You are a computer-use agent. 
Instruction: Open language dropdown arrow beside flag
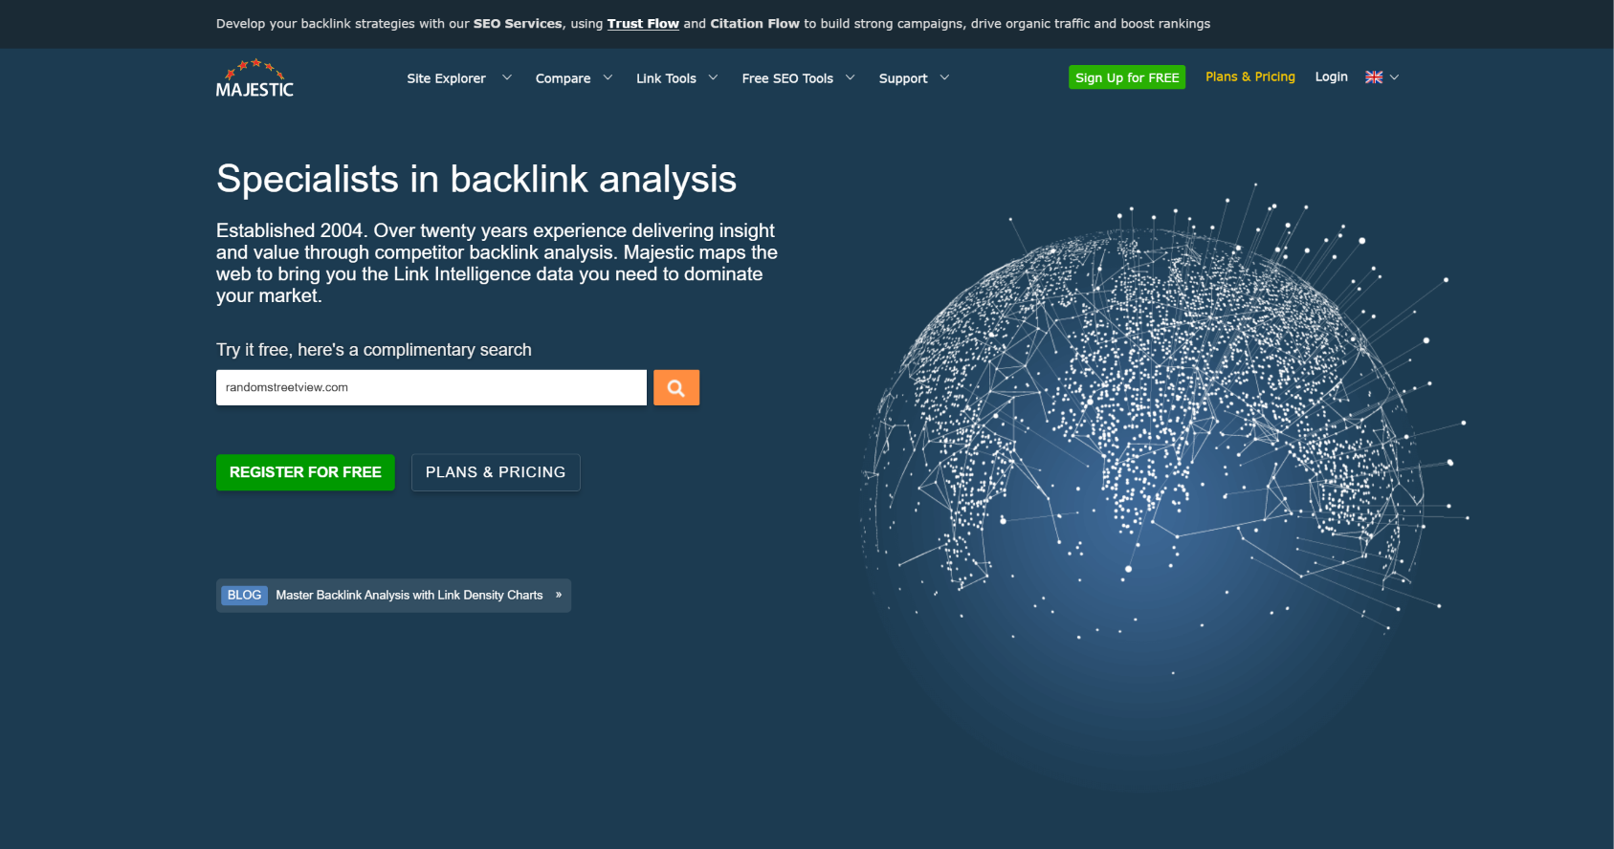(1394, 77)
